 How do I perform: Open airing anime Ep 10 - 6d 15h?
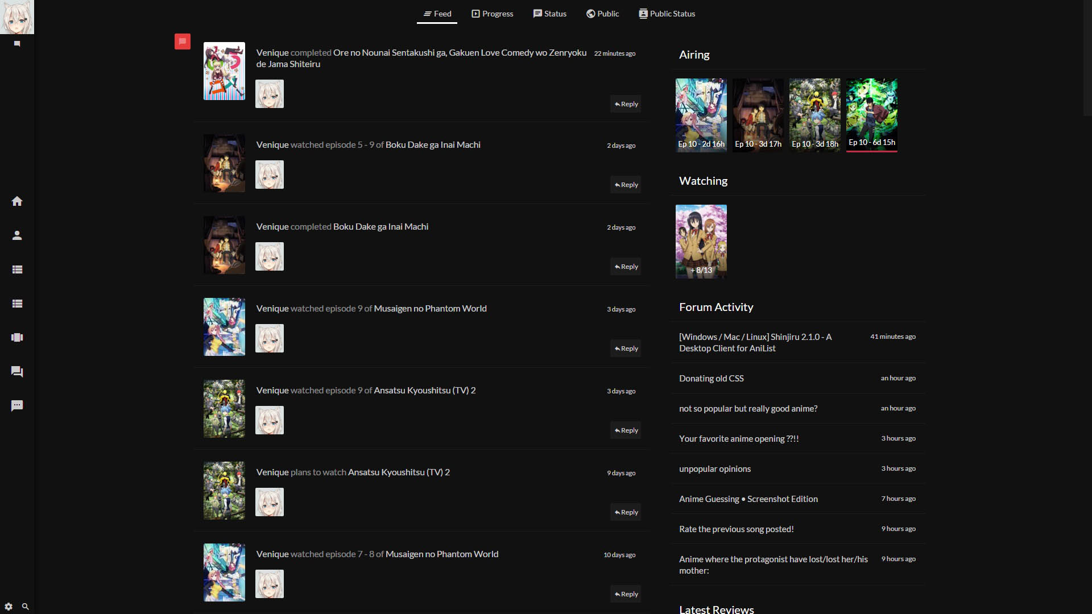pyautogui.click(x=871, y=115)
